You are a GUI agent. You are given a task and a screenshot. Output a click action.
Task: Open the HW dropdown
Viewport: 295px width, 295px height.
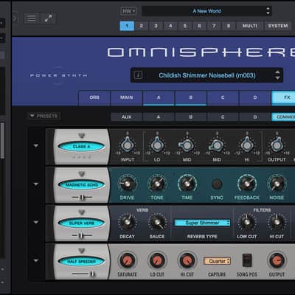point(128,11)
